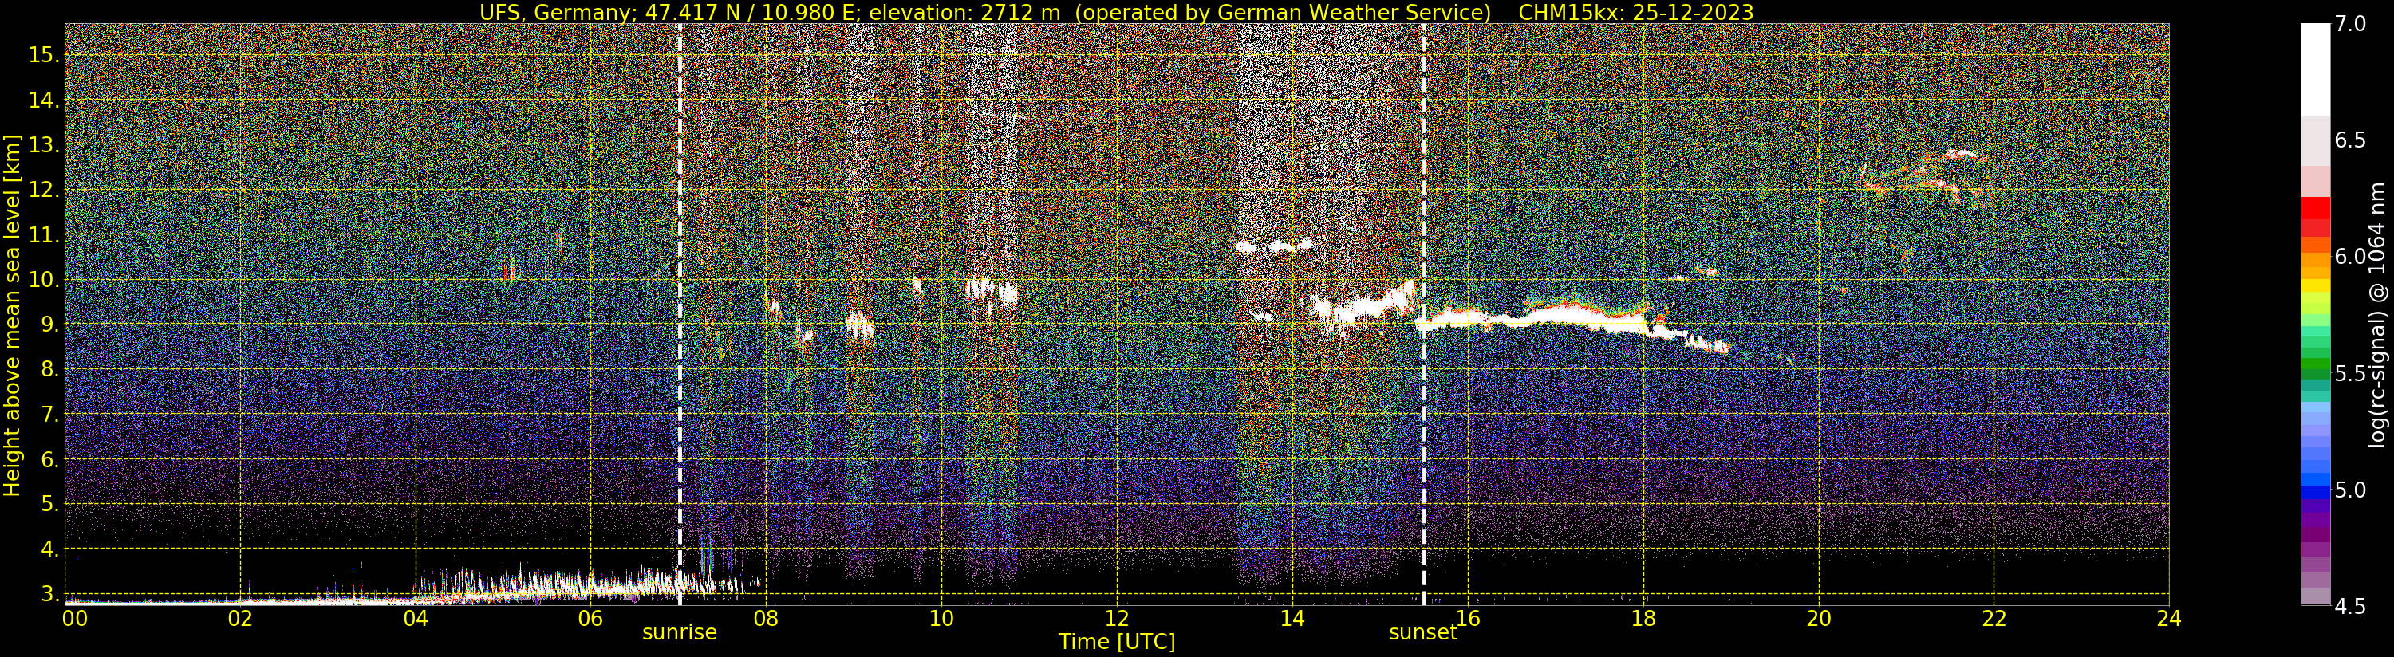This screenshot has height=657, width=2394.
Task: Click the "22" tick on the time axis
Action: 1994,619
